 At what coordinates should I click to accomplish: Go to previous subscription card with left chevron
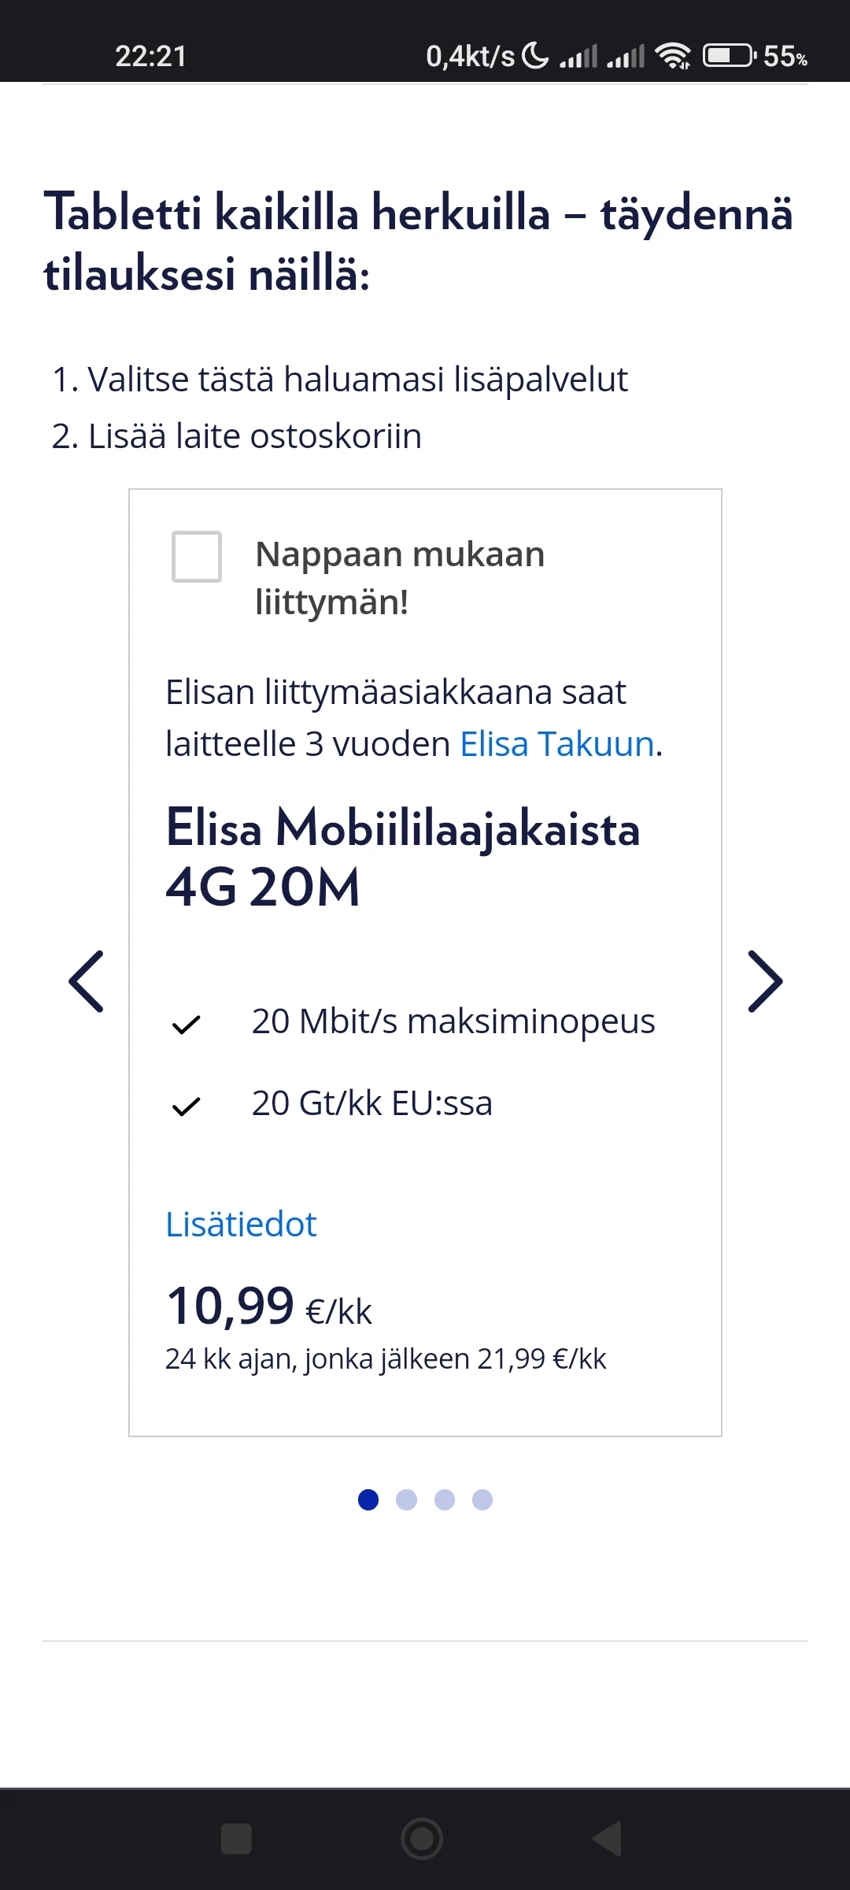[x=87, y=981]
